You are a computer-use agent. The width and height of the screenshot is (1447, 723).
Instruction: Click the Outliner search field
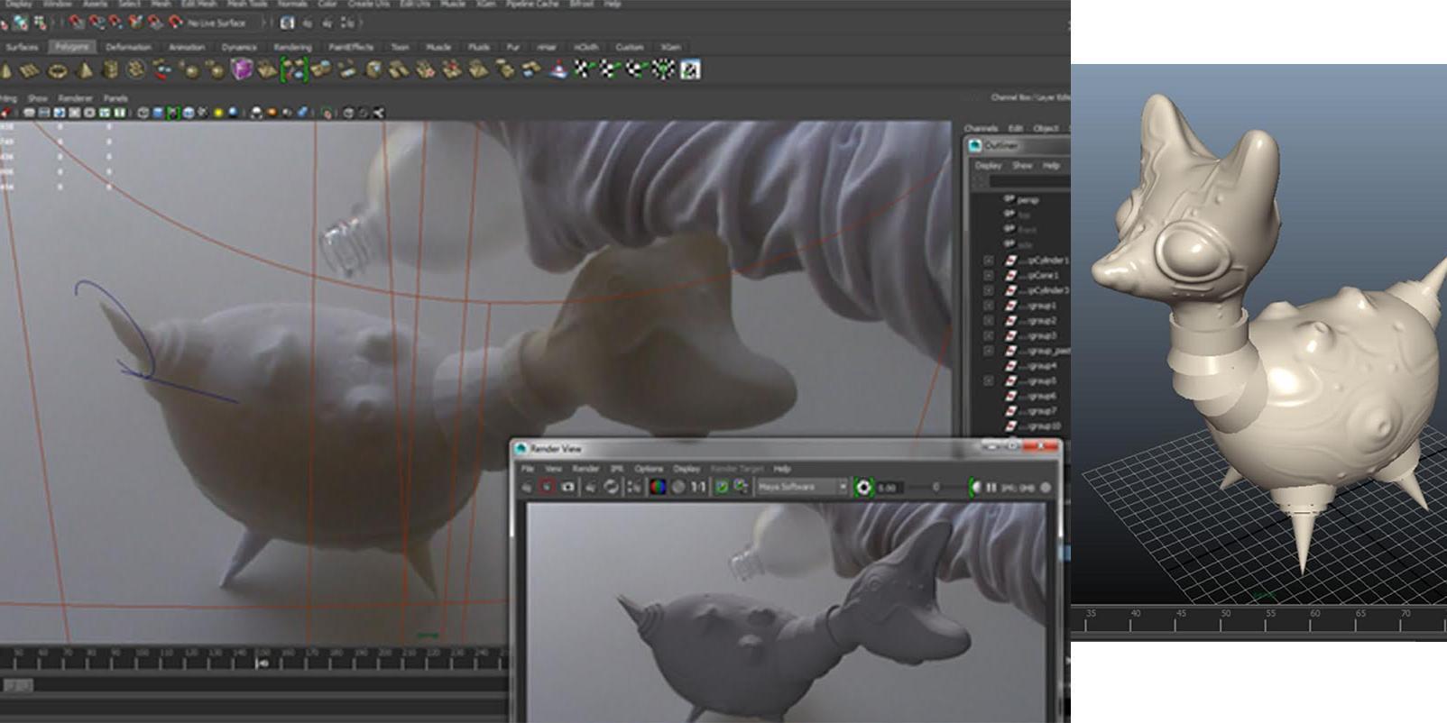[1030, 181]
